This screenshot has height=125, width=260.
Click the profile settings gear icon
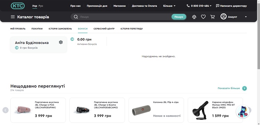(x=61, y=42)
